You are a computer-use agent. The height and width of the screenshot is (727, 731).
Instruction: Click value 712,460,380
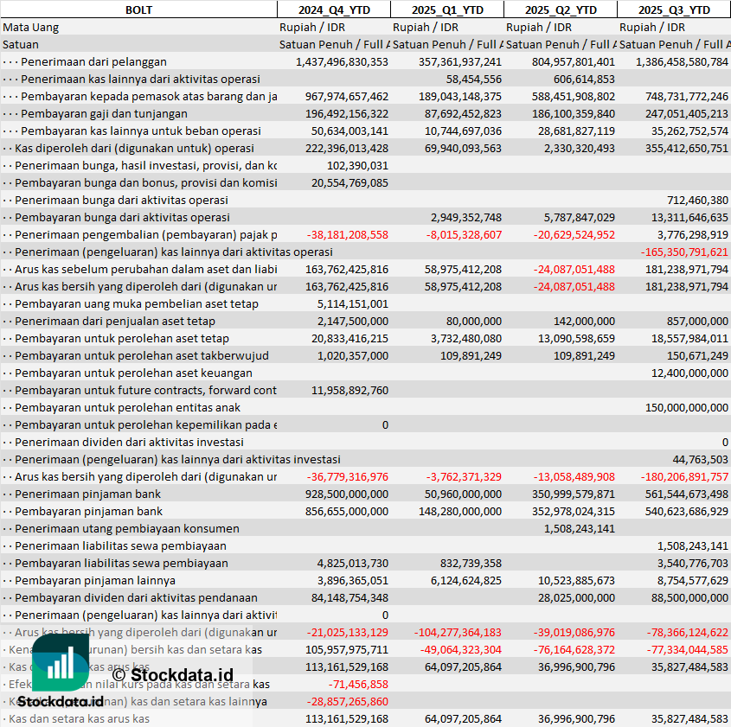tap(697, 201)
